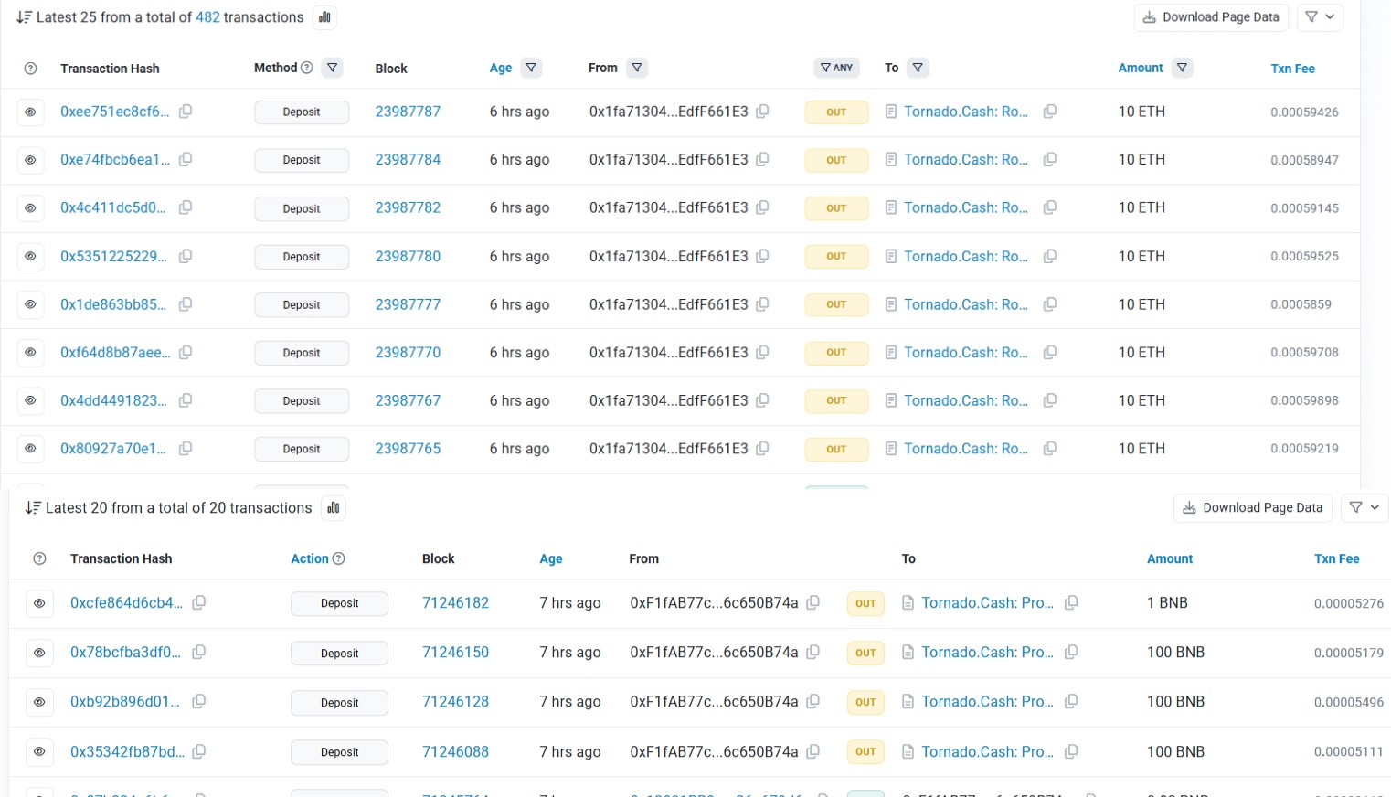Toggle quick view eye for 0xe74fbcb6ea1
Screen dimensions: 1391x797
pos(30,160)
